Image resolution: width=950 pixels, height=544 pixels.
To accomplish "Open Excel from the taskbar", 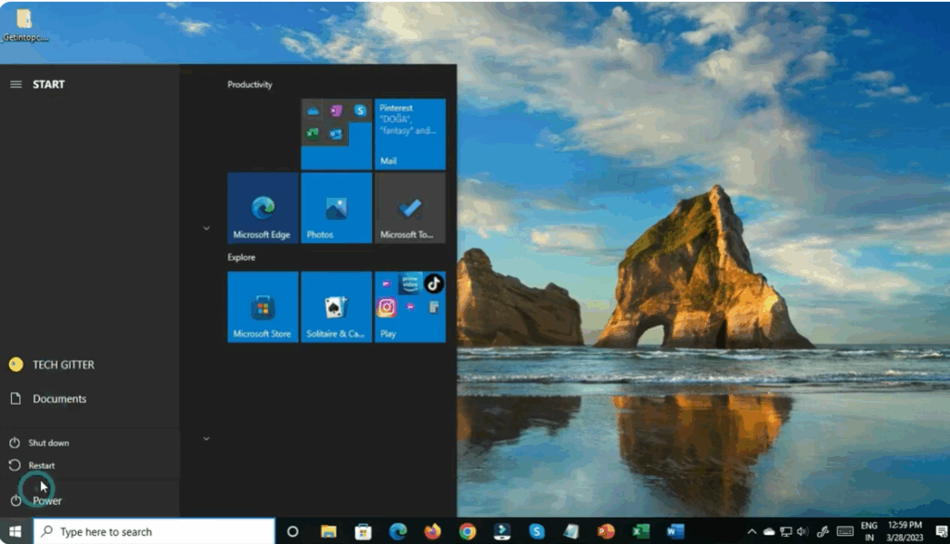I will point(640,532).
